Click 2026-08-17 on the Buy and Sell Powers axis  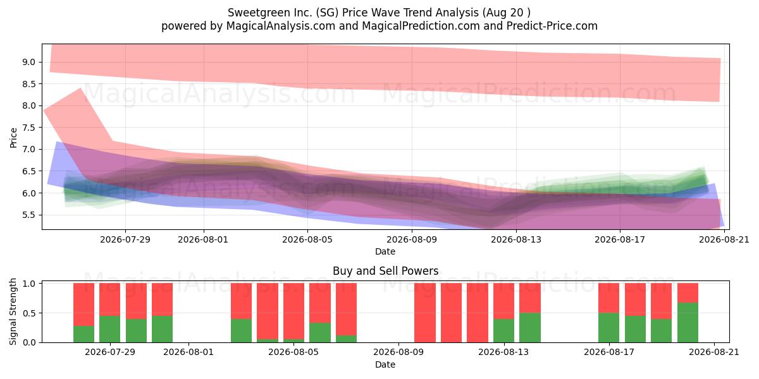click(609, 352)
